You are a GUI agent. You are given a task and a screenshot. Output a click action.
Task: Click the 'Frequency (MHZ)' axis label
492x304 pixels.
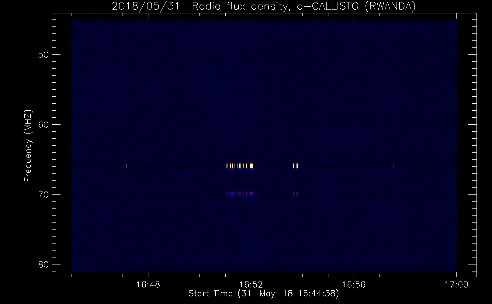pyautogui.click(x=28, y=146)
